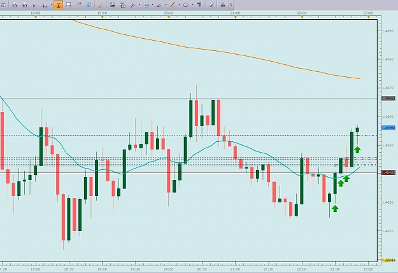The image size is (398, 273).
Task: Click the green tower icon in toolbar
Action: [223, 5]
